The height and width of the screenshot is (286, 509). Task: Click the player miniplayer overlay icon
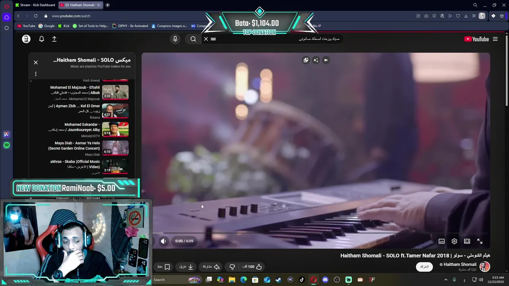tap(306, 60)
